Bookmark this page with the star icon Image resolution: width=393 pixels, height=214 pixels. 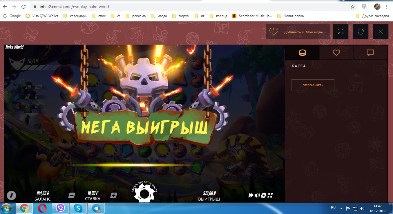pyautogui.click(x=352, y=6)
